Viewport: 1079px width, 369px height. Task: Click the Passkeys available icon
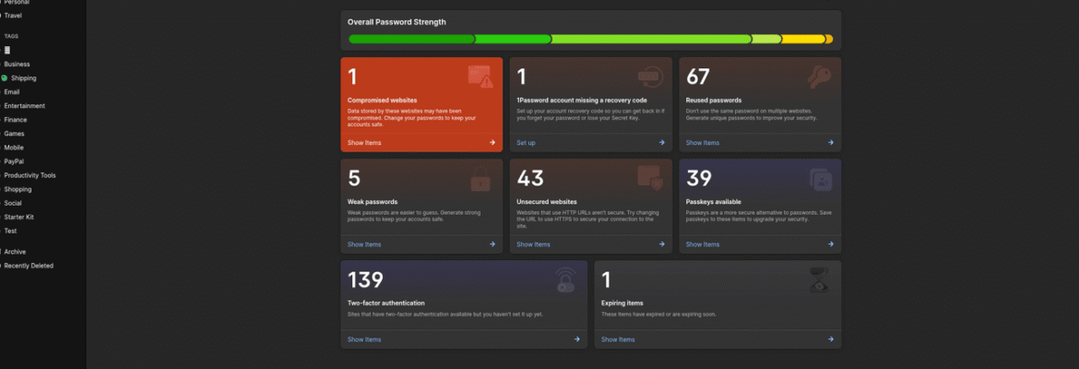(x=820, y=178)
